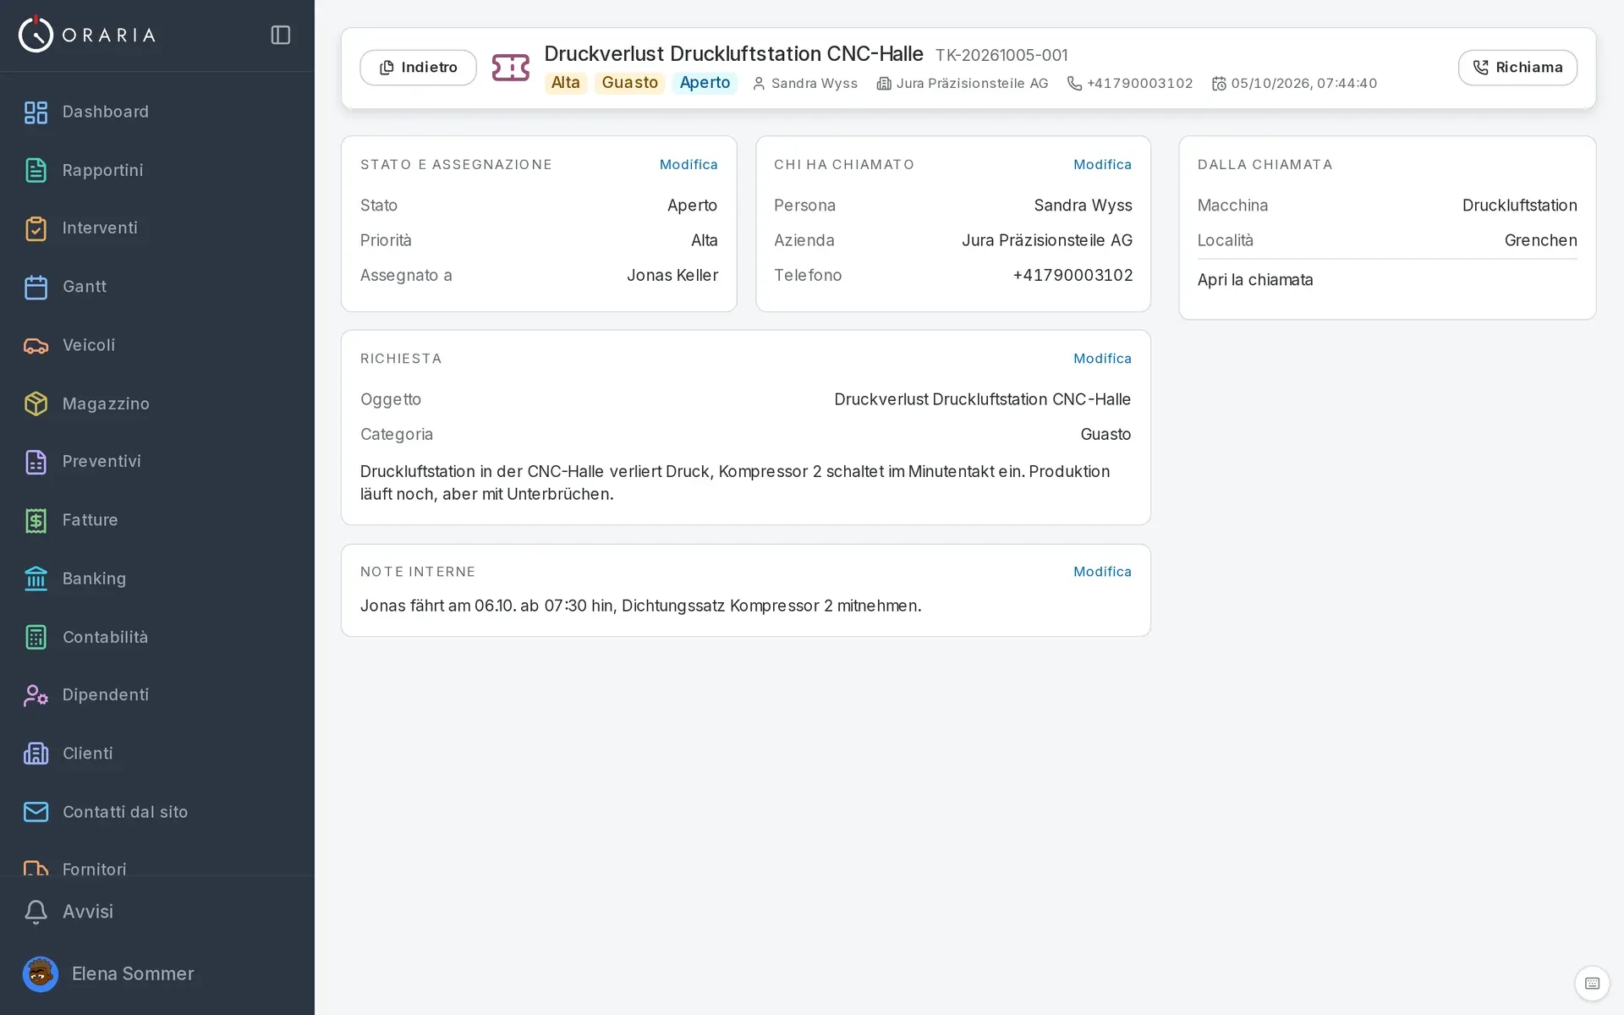Viewport: 1624px width, 1015px height.
Task: Open the Dashboard grid icon
Action: tap(36, 112)
